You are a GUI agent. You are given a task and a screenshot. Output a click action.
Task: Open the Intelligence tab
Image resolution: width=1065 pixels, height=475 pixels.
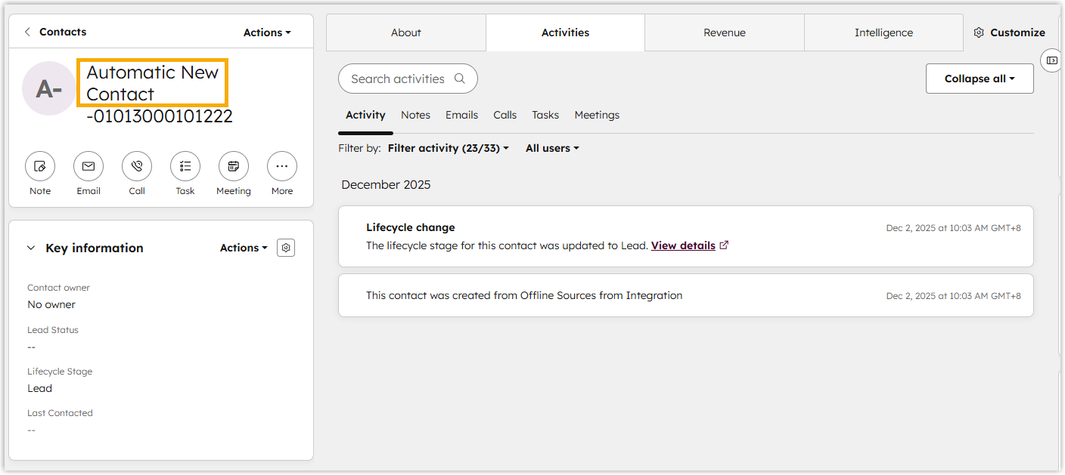pyautogui.click(x=883, y=32)
